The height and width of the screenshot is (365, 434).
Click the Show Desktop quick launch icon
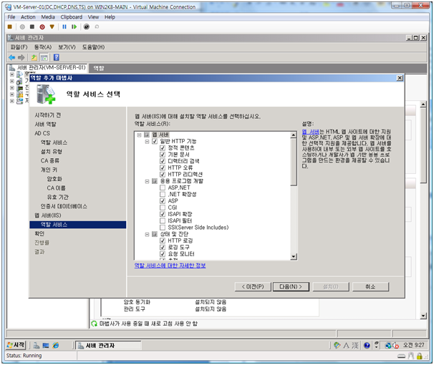click(46, 346)
